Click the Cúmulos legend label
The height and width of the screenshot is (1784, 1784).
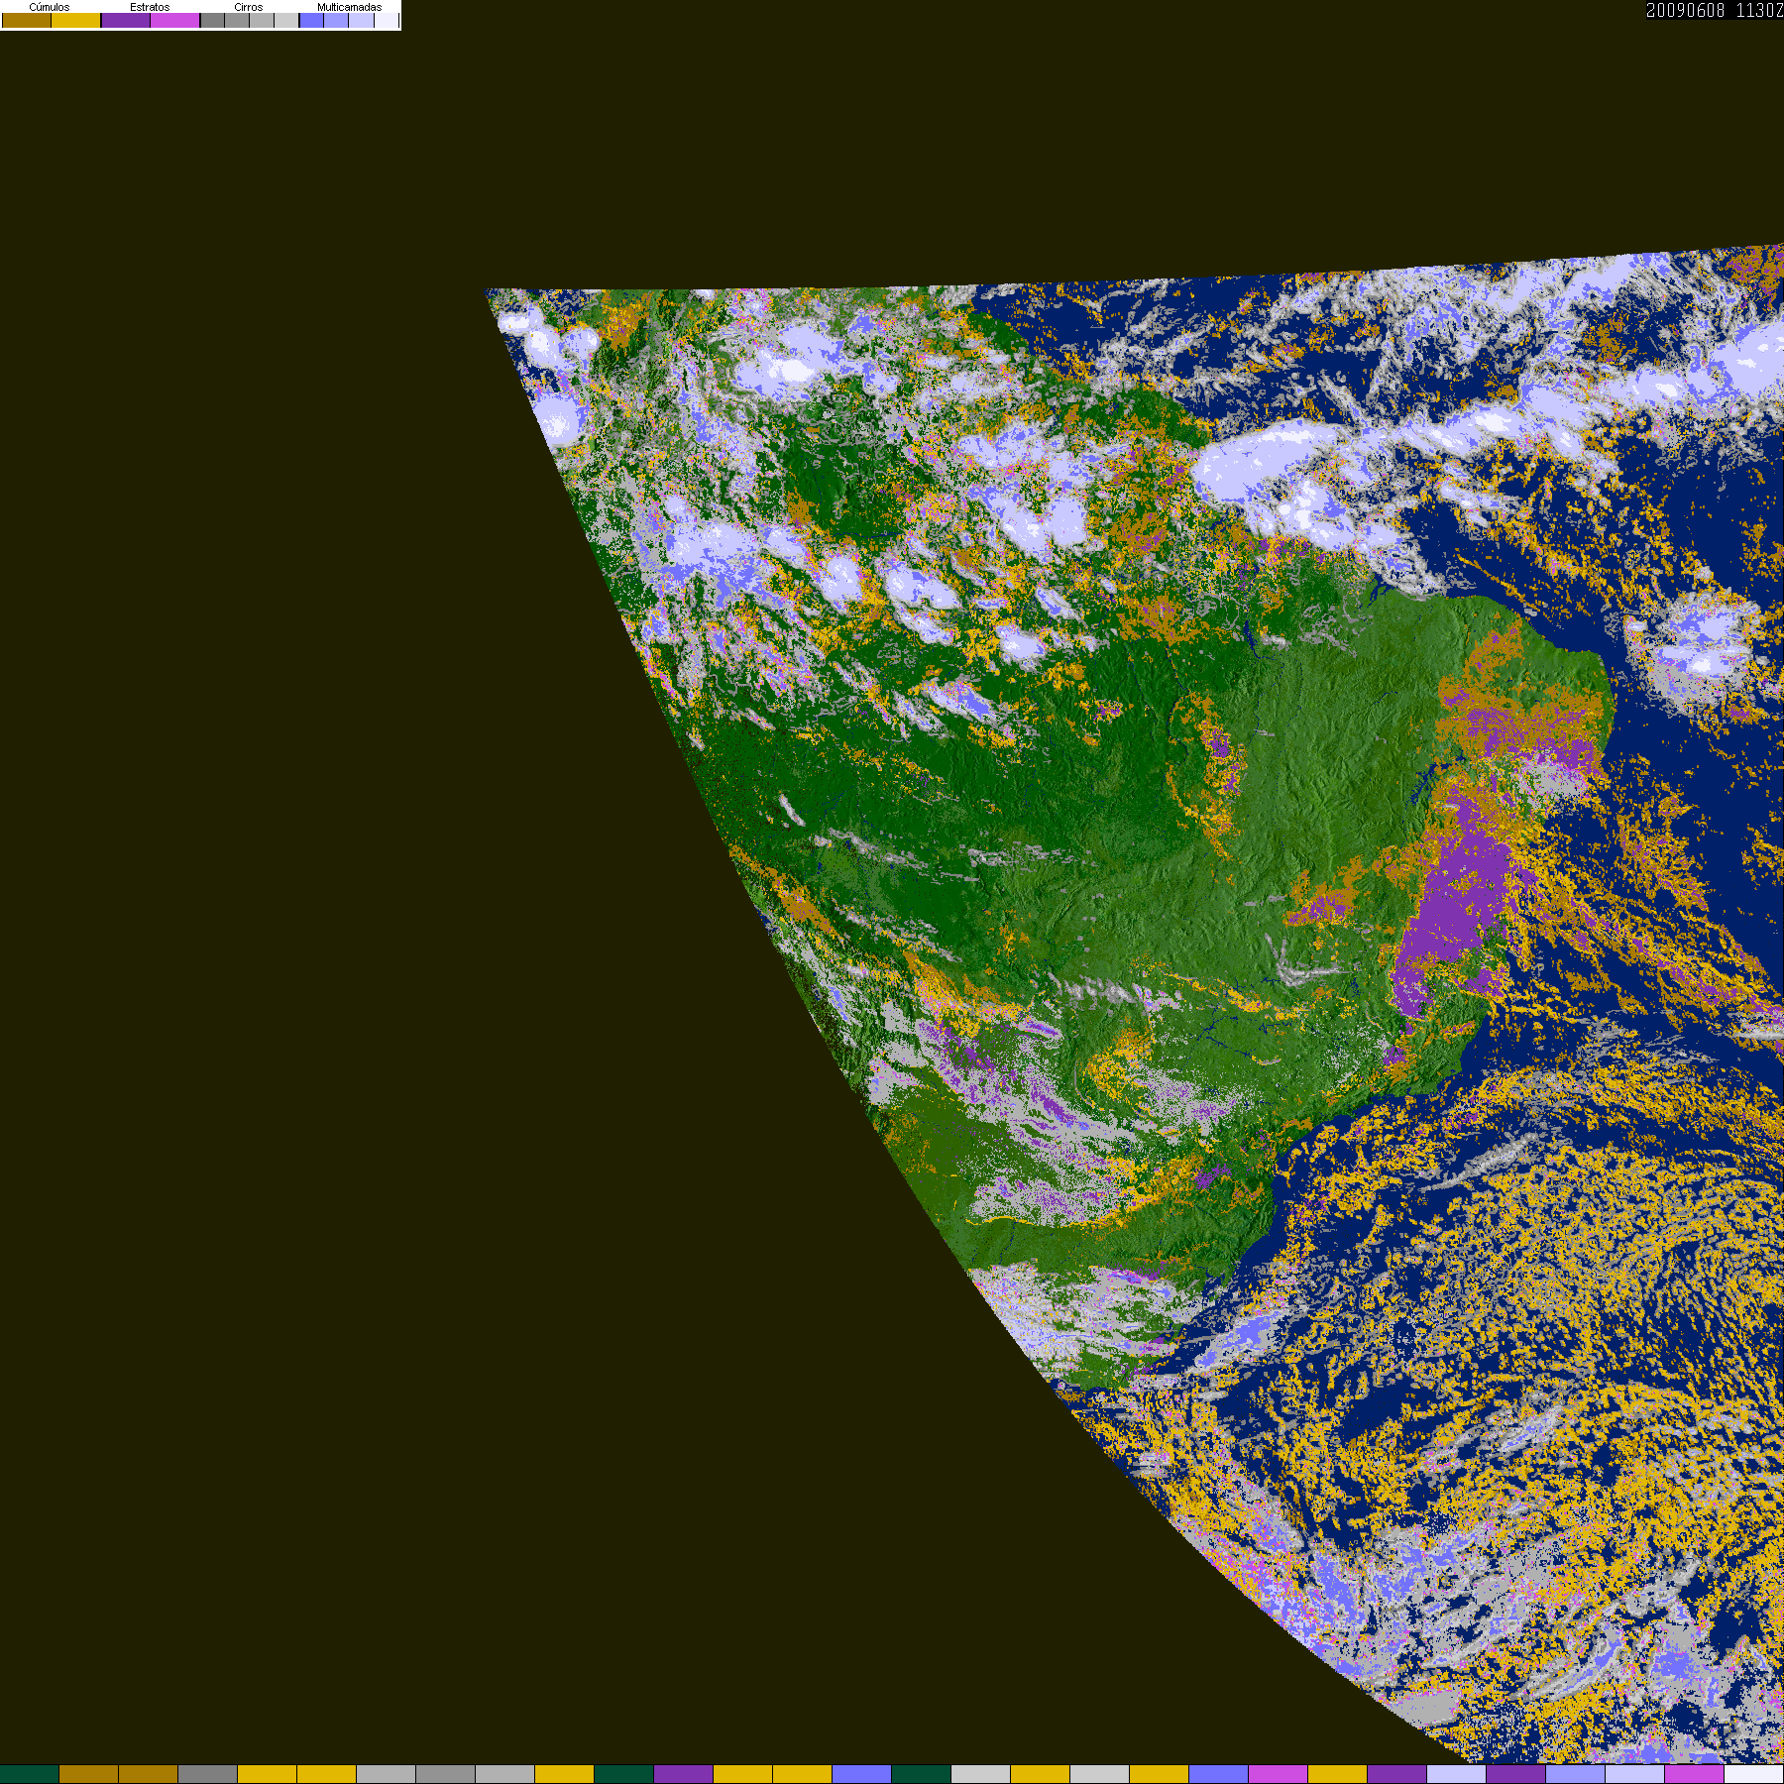coord(50,7)
